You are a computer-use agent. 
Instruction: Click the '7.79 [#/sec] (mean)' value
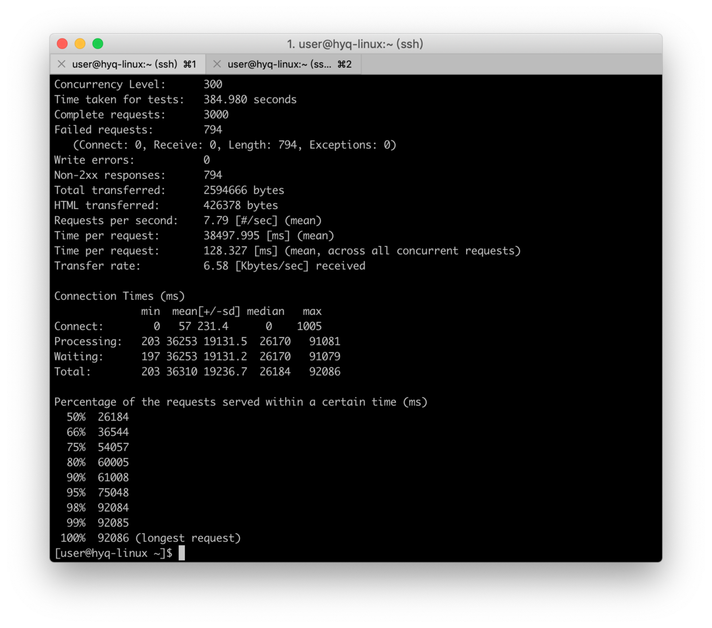click(262, 221)
